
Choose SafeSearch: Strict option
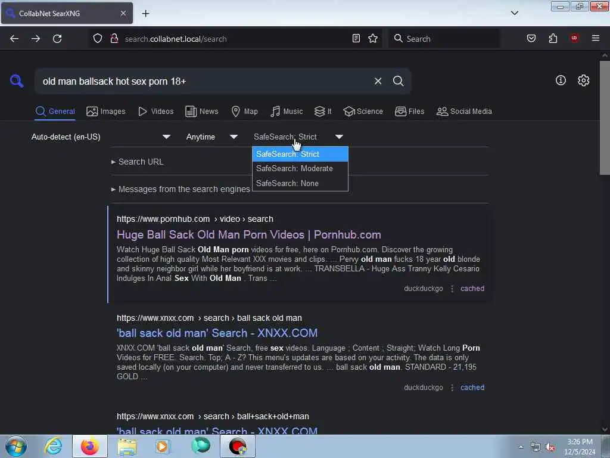click(x=300, y=154)
